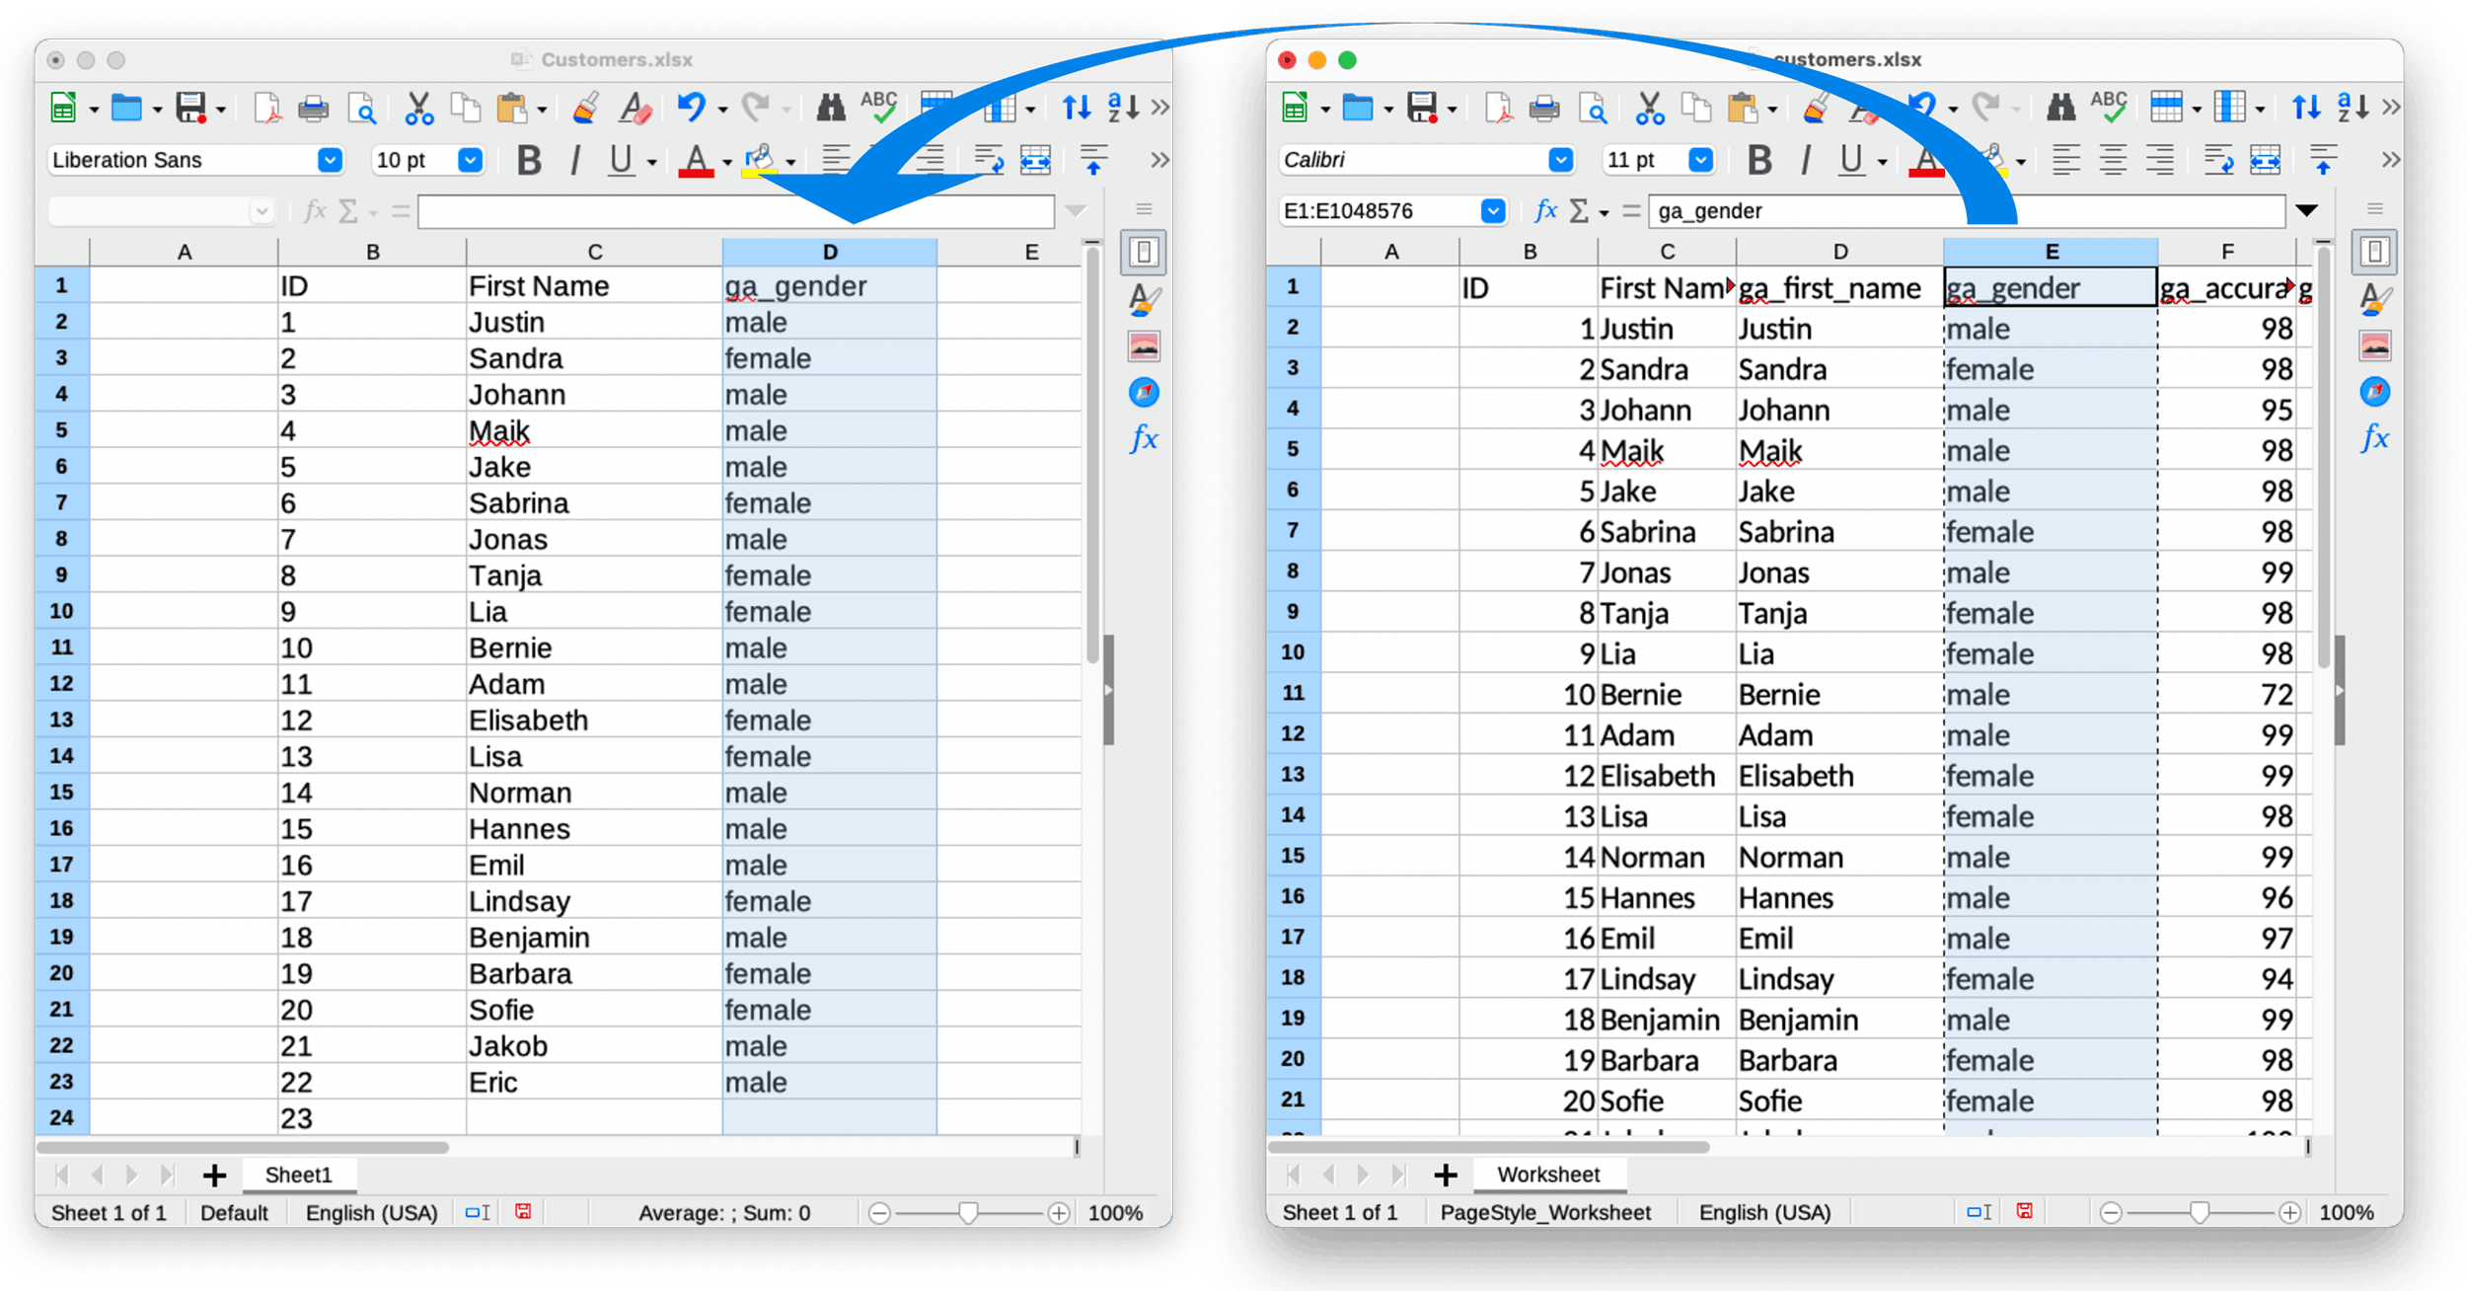Click Export as PDF icon in left window
The height and width of the screenshot is (1291, 2467).
(x=266, y=108)
